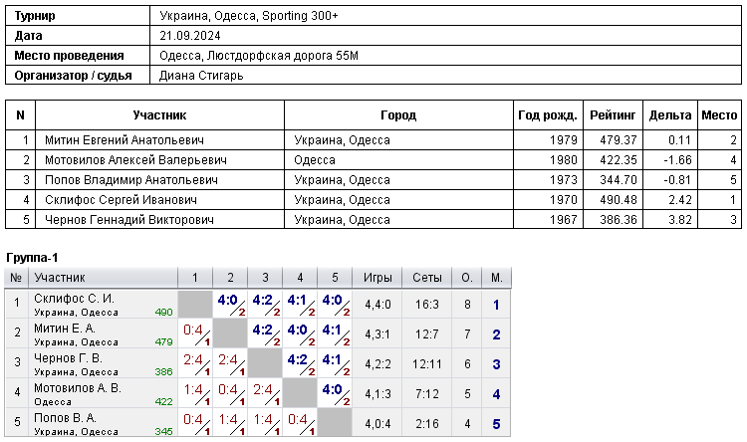
Task: Click organizer name Диана Стигарь
Action: point(201,76)
